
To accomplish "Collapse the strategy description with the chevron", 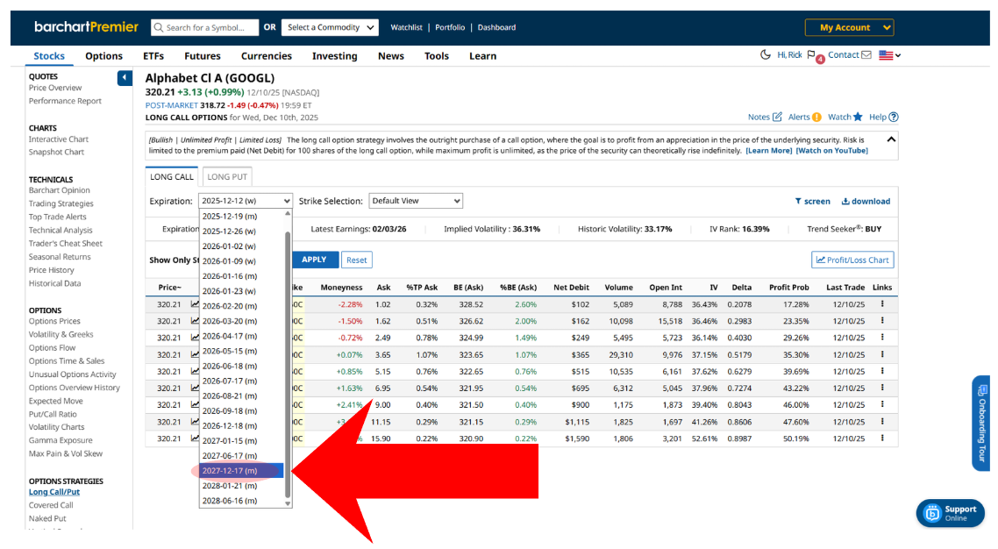I will point(891,139).
